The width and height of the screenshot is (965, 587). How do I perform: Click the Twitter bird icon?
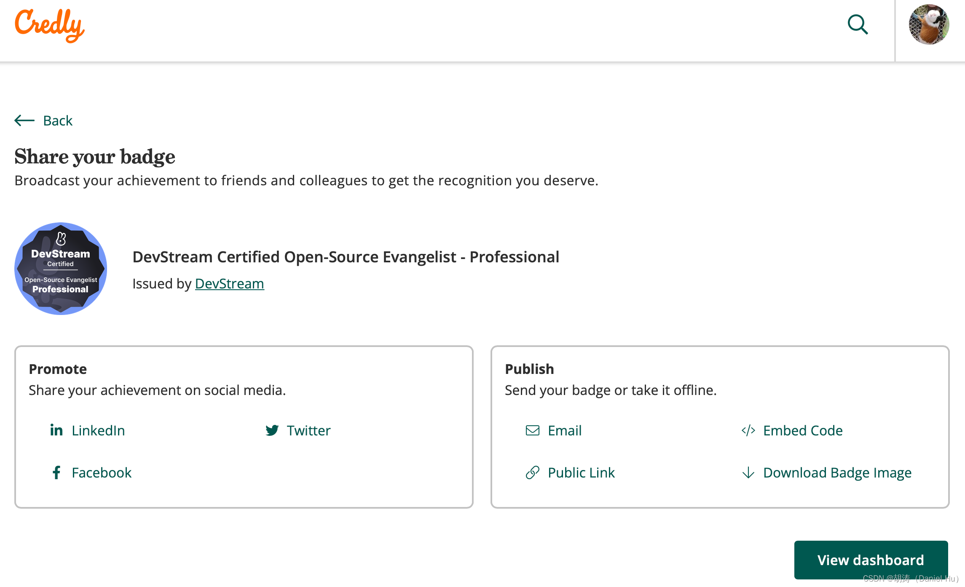pyautogui.click(x=272, y=430)
